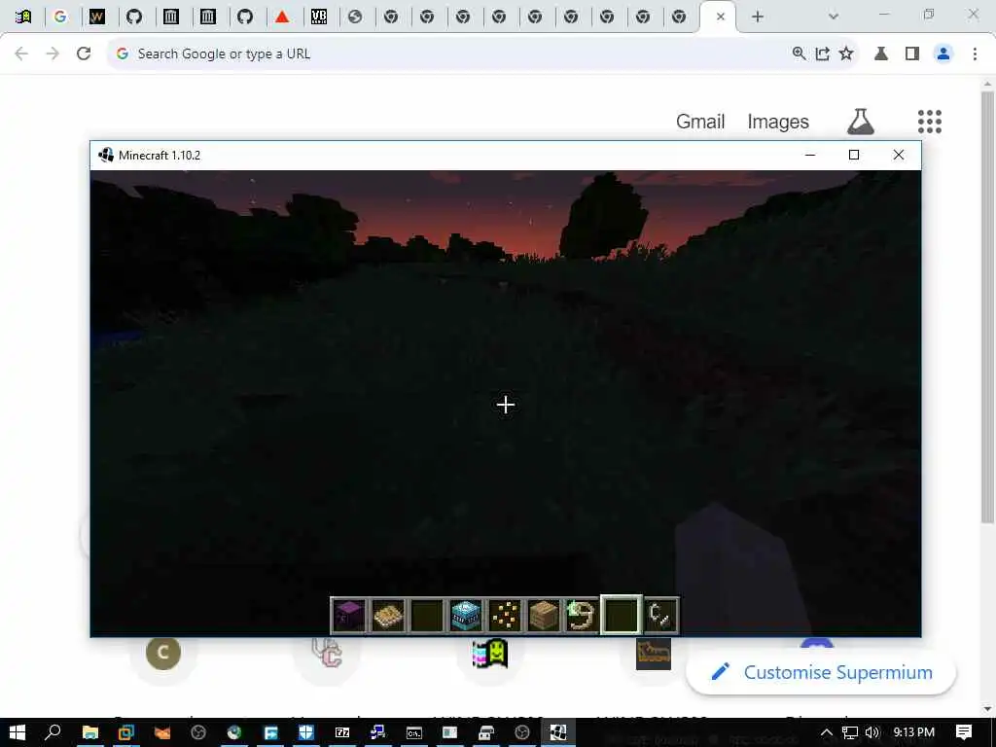Toggle the browser side panel
Image resolution: width=996 pixels, height=747 pixels.
coord(912,53)
